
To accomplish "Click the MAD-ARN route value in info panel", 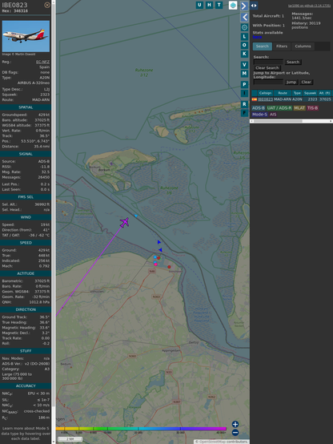I will click(41, 100).
